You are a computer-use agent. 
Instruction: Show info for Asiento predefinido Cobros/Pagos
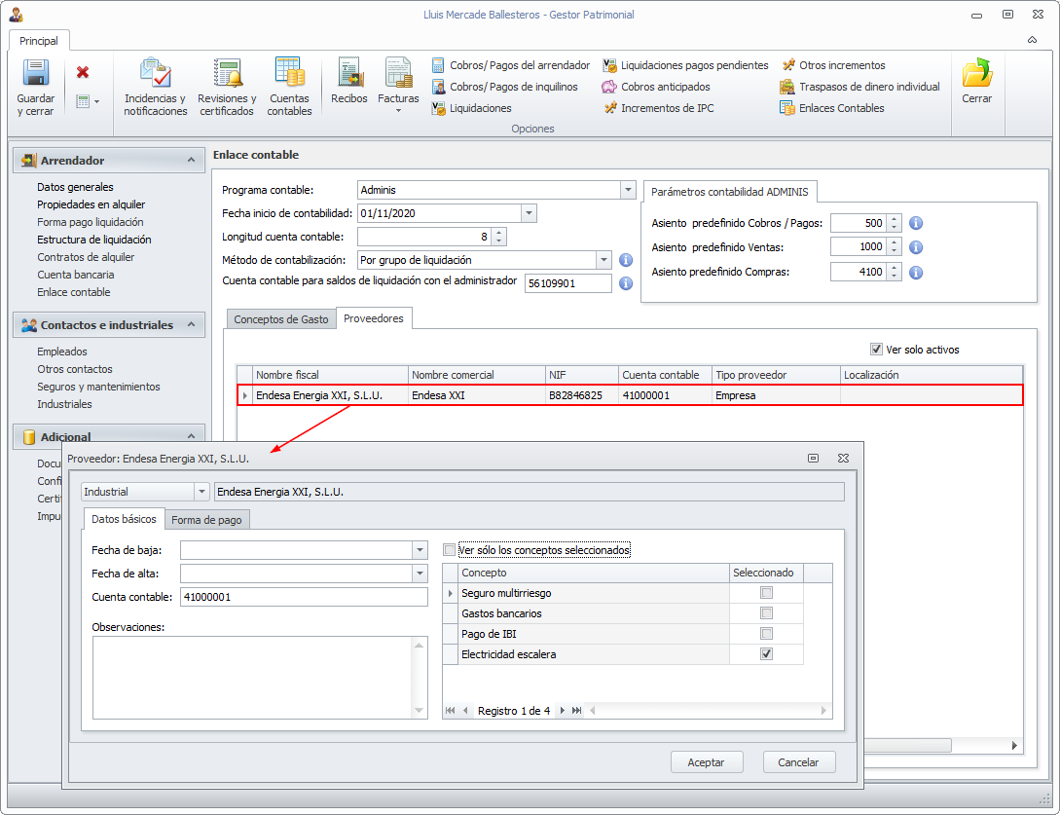(916, 223)
